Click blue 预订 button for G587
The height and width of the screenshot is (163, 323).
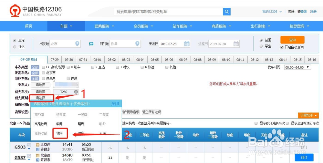click(304, 158)
